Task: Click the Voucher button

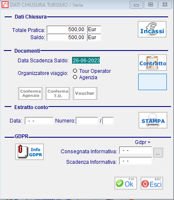Action: coord(85,93)
